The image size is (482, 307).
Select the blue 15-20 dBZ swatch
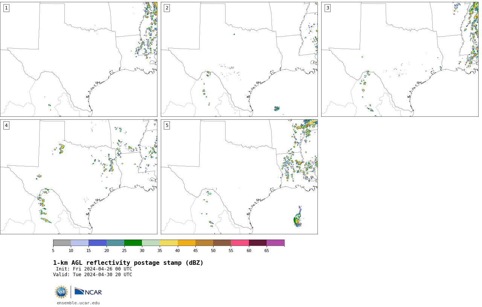click(98, 243)
